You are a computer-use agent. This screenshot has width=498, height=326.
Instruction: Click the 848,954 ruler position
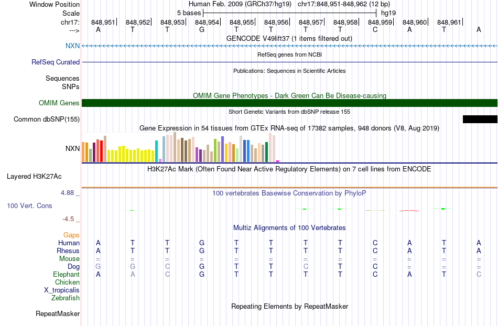pos(207,22)
